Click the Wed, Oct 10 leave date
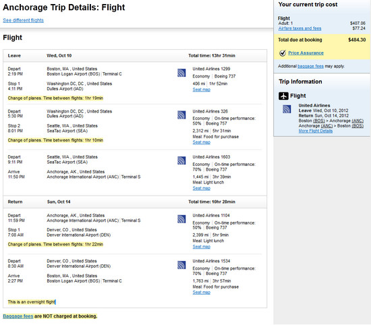371x325 pixels. tap(59, 55)
